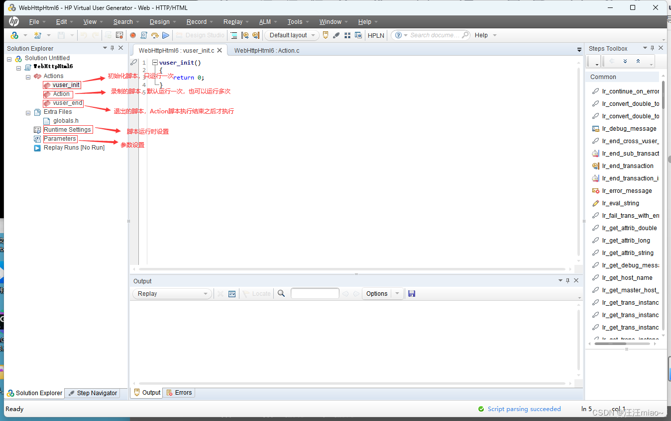Open the editor tabs list dropdown
Viewport: 671px width, 421px height.
coord(579,50)
